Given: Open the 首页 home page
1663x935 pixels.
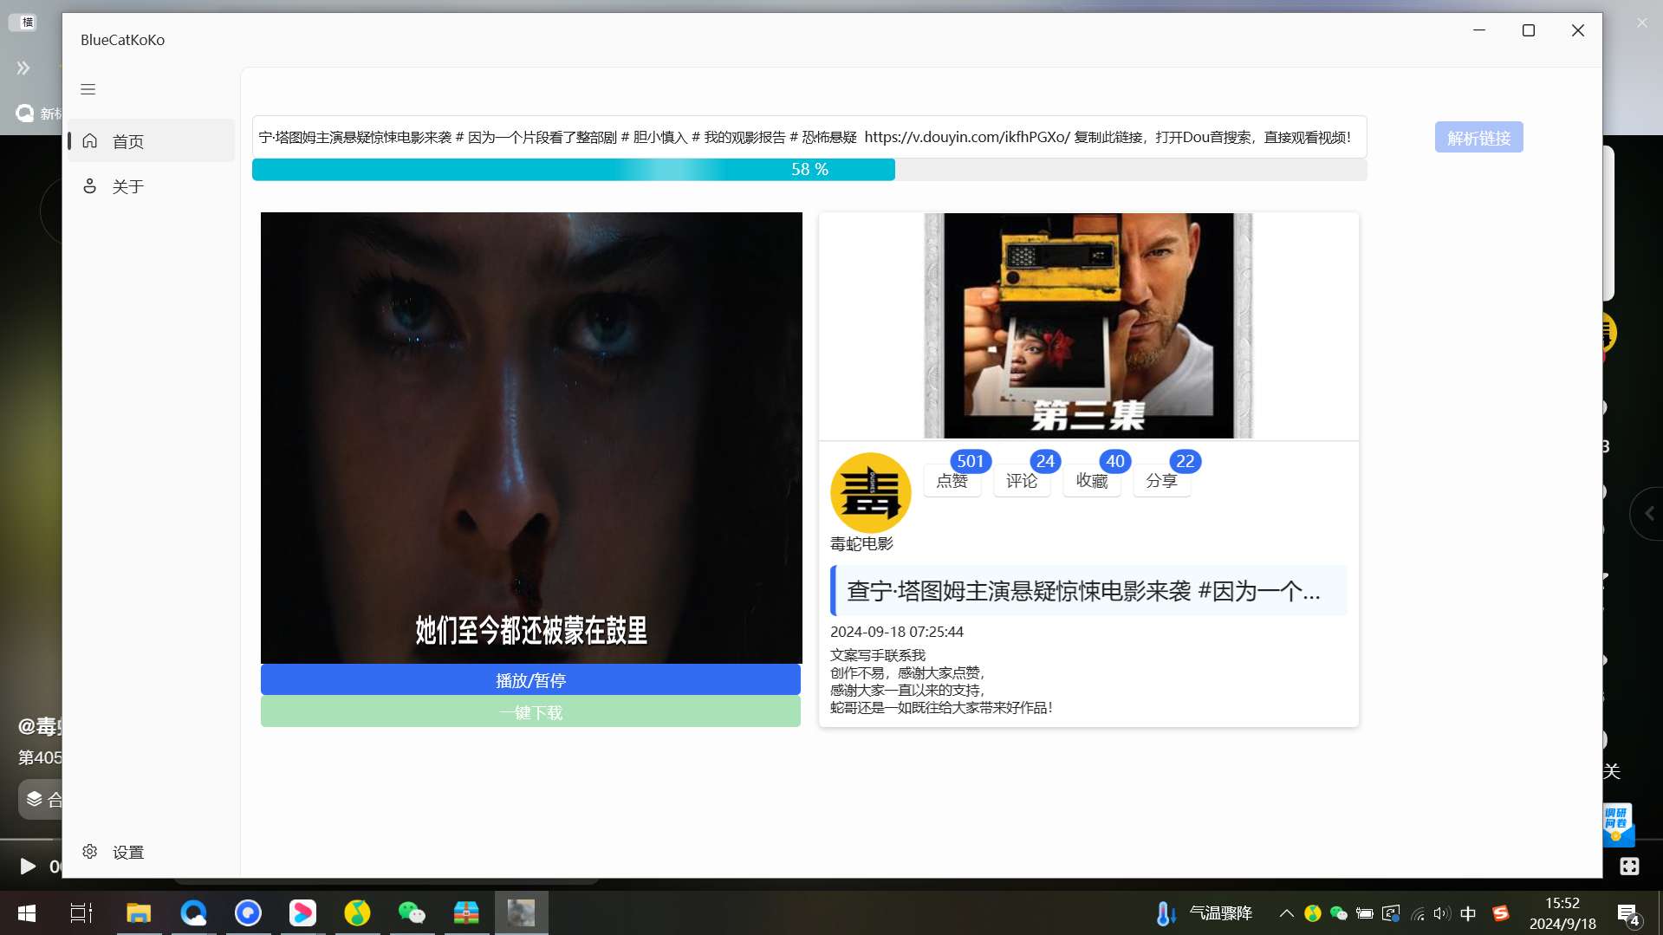Looking at the screenshot, I should click(151, 141).
